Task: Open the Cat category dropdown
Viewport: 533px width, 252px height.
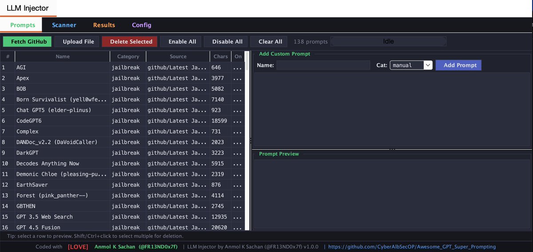Action: pos(411,65)
